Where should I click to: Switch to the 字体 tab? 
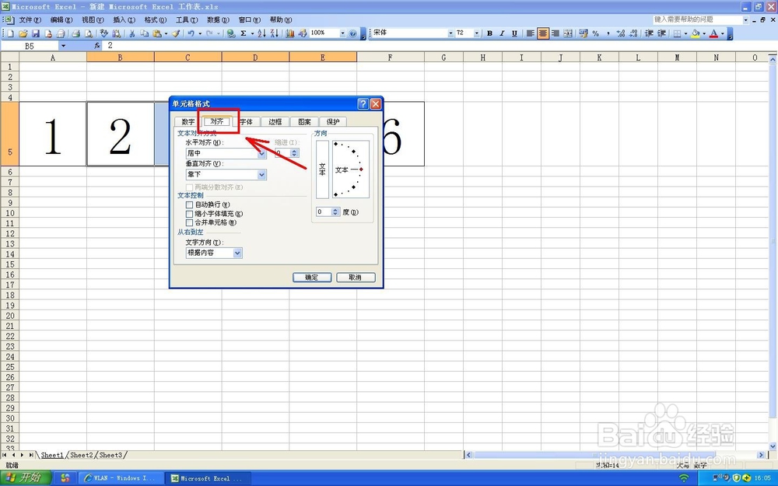click(x=246, y=122)
